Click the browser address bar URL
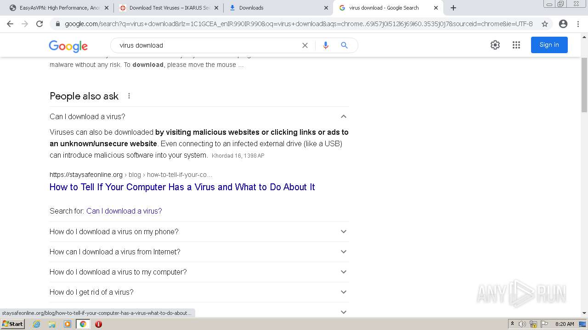 pos(299,24)
